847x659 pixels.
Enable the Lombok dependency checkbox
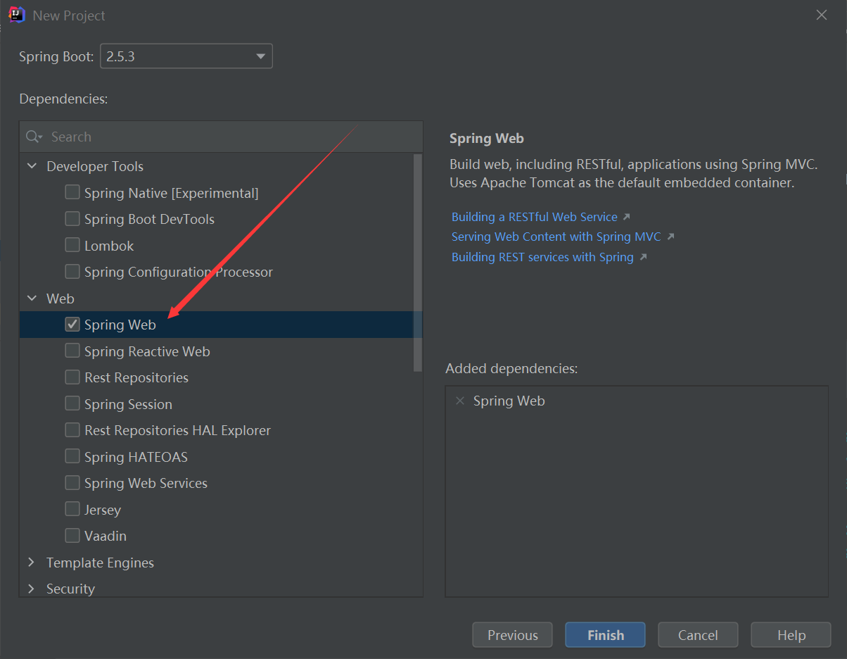pyautogui.click(x=72, y=246)
